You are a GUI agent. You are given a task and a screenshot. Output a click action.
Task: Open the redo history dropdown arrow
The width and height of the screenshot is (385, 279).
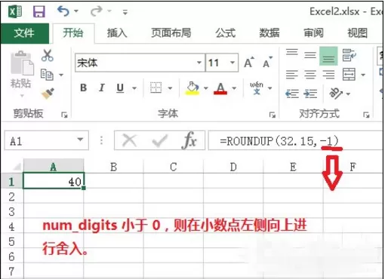click(x=109, y=11)
